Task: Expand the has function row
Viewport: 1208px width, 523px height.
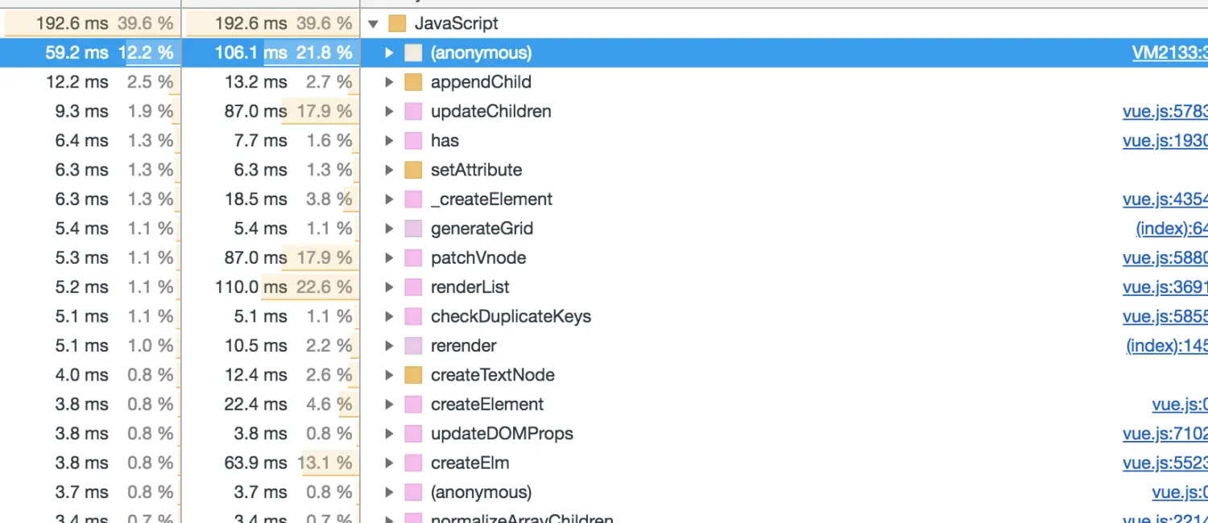Action: (x=389, y=141)
